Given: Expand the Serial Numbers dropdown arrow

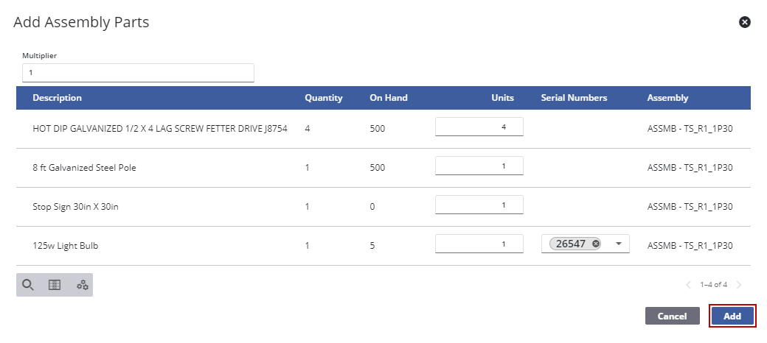Looking at the screenshot, I should [618, 244].
